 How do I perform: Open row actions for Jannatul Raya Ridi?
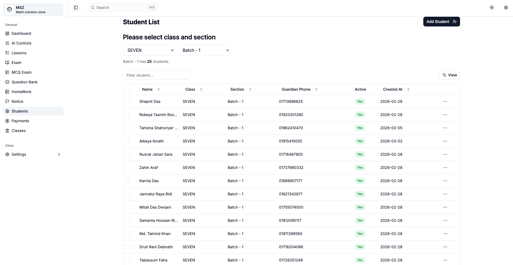coord(445,194)
